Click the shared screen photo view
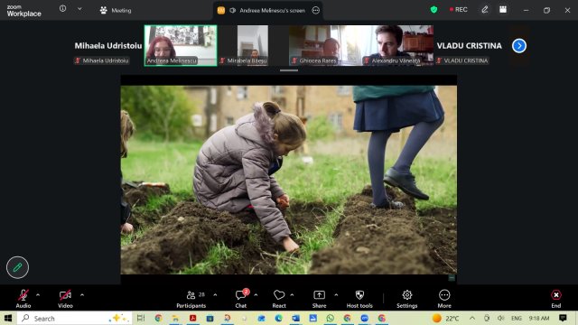 coord(289,180)
